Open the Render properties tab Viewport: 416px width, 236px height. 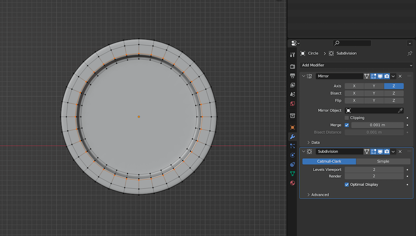point(292,66)
